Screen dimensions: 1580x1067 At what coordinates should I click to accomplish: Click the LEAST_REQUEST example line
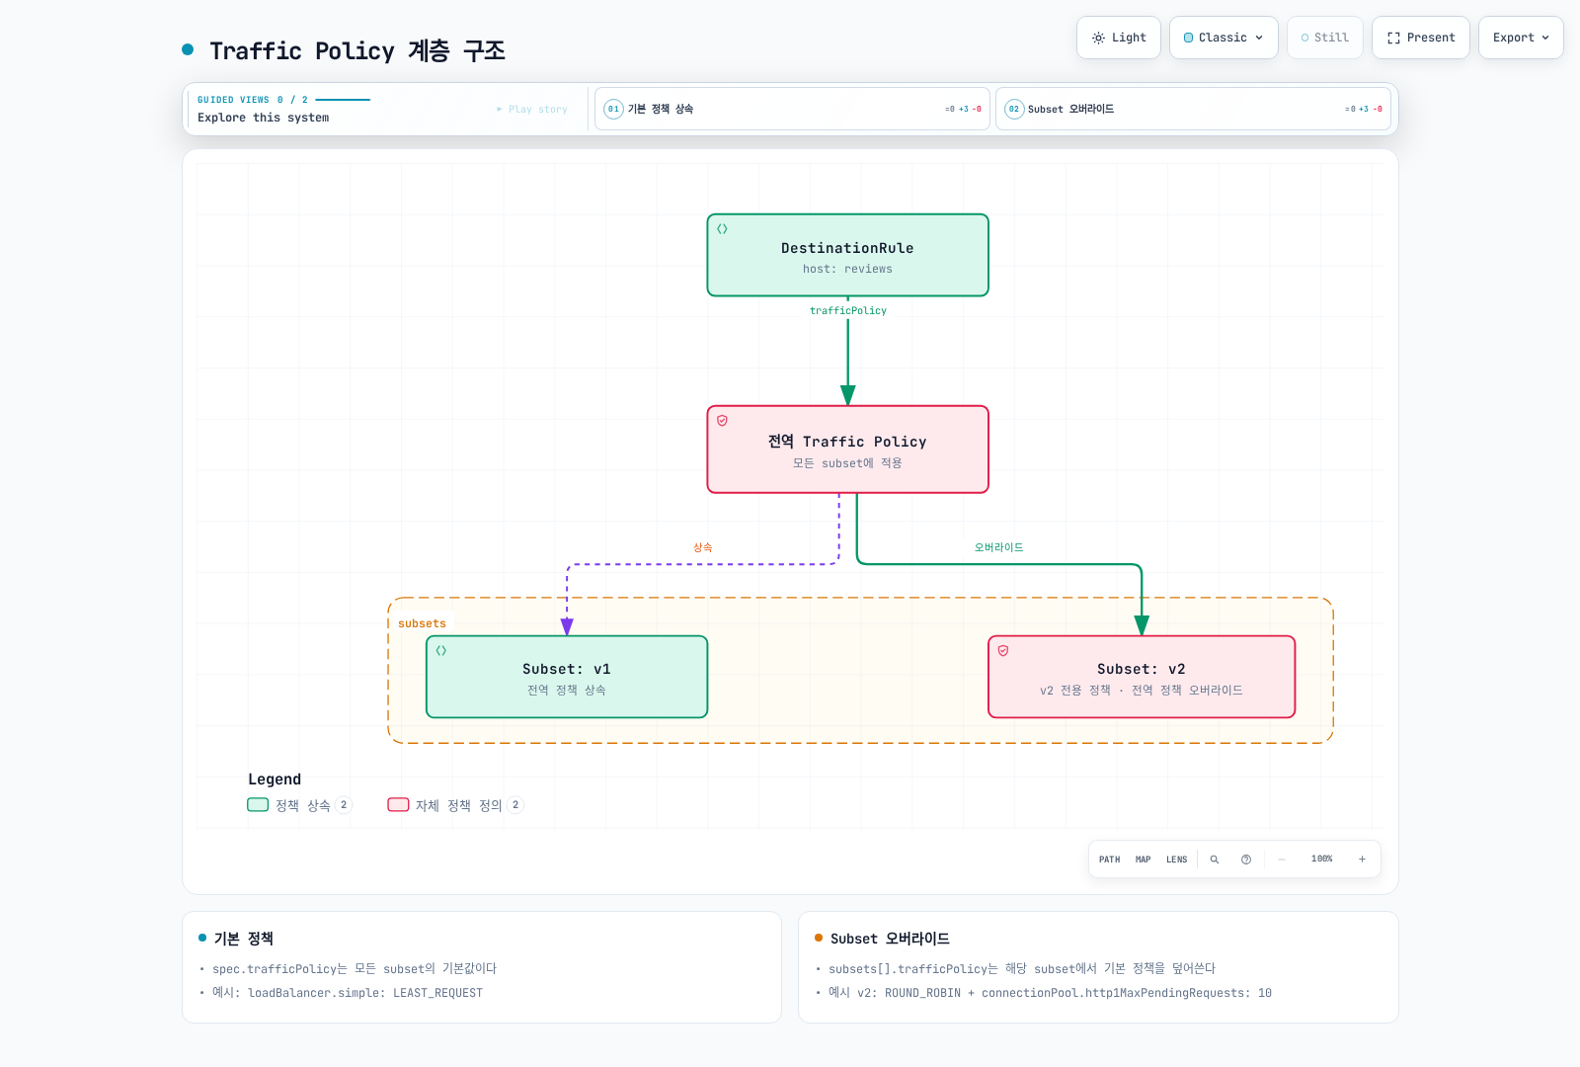click(x=348, y=993)
